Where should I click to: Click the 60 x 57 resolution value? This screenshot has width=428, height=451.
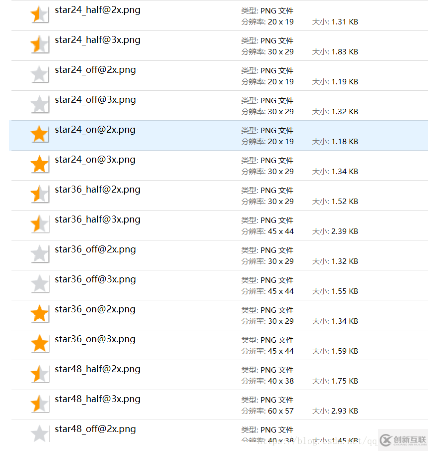[281, 411]
